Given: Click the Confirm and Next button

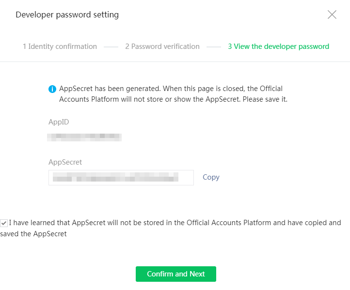Looking at the screenshot, I should tap(176, 274).
